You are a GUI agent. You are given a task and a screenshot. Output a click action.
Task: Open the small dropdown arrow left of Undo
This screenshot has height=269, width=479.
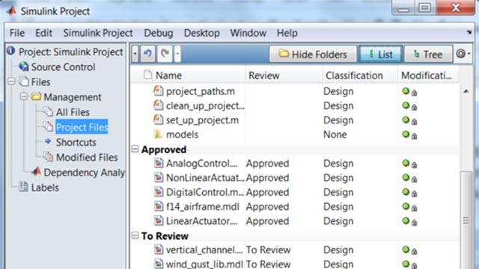click(x=135, y=54)
